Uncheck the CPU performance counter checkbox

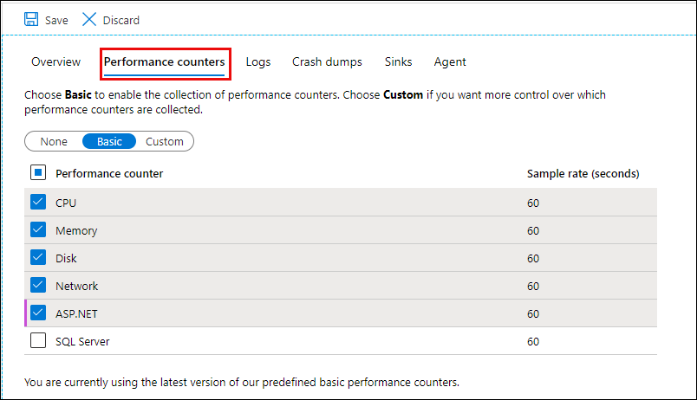tap(38, 203)
